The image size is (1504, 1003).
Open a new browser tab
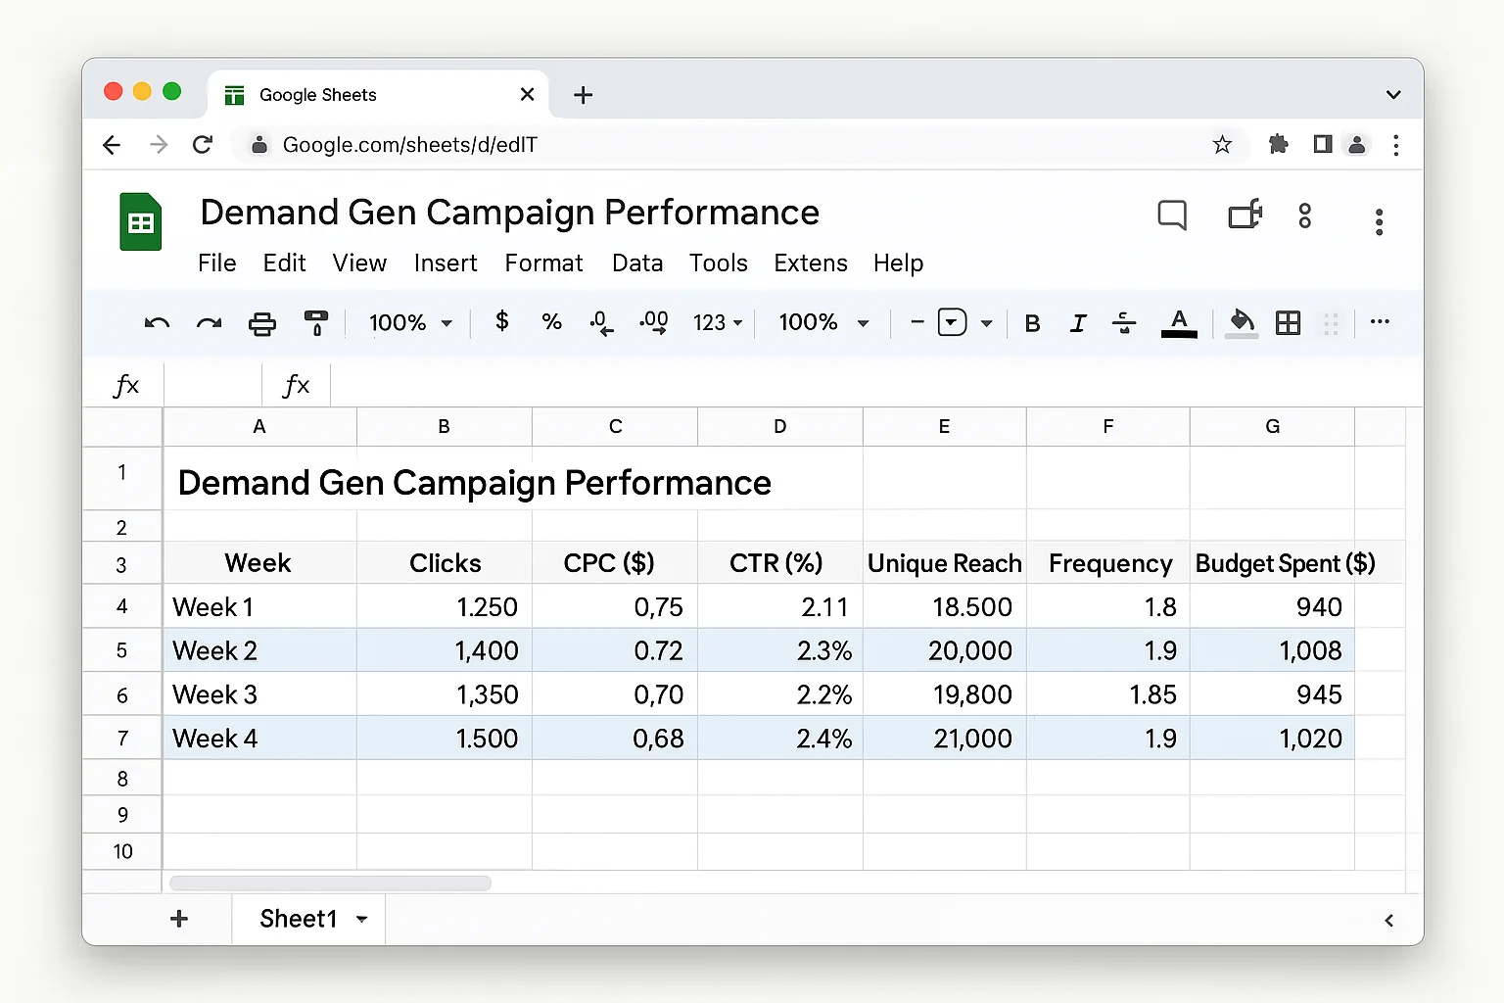(x=583, y=95)
